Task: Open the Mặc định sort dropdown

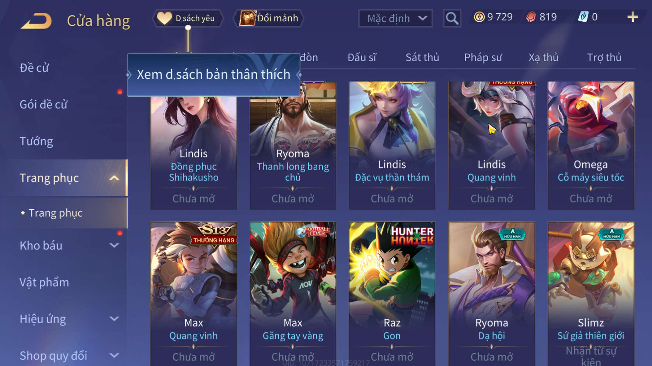Action: click(395, 18)
